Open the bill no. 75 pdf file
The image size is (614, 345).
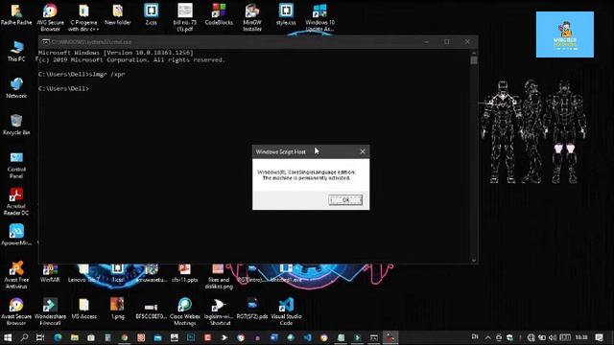185,17
